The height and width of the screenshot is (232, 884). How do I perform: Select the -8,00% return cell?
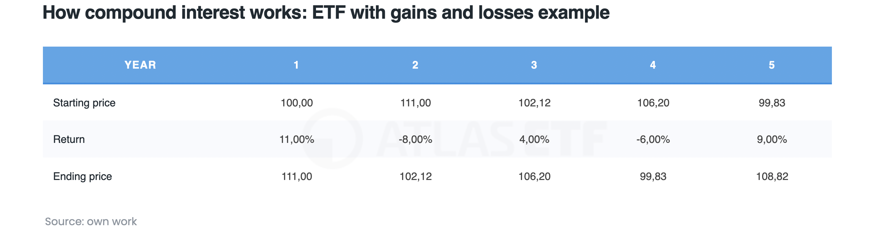(415, 139)
